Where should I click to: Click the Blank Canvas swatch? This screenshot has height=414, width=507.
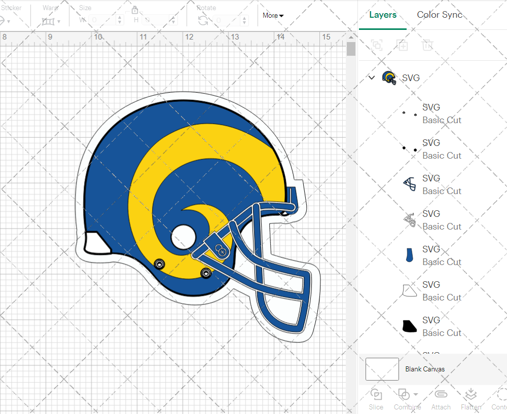[x=382, y=369]
